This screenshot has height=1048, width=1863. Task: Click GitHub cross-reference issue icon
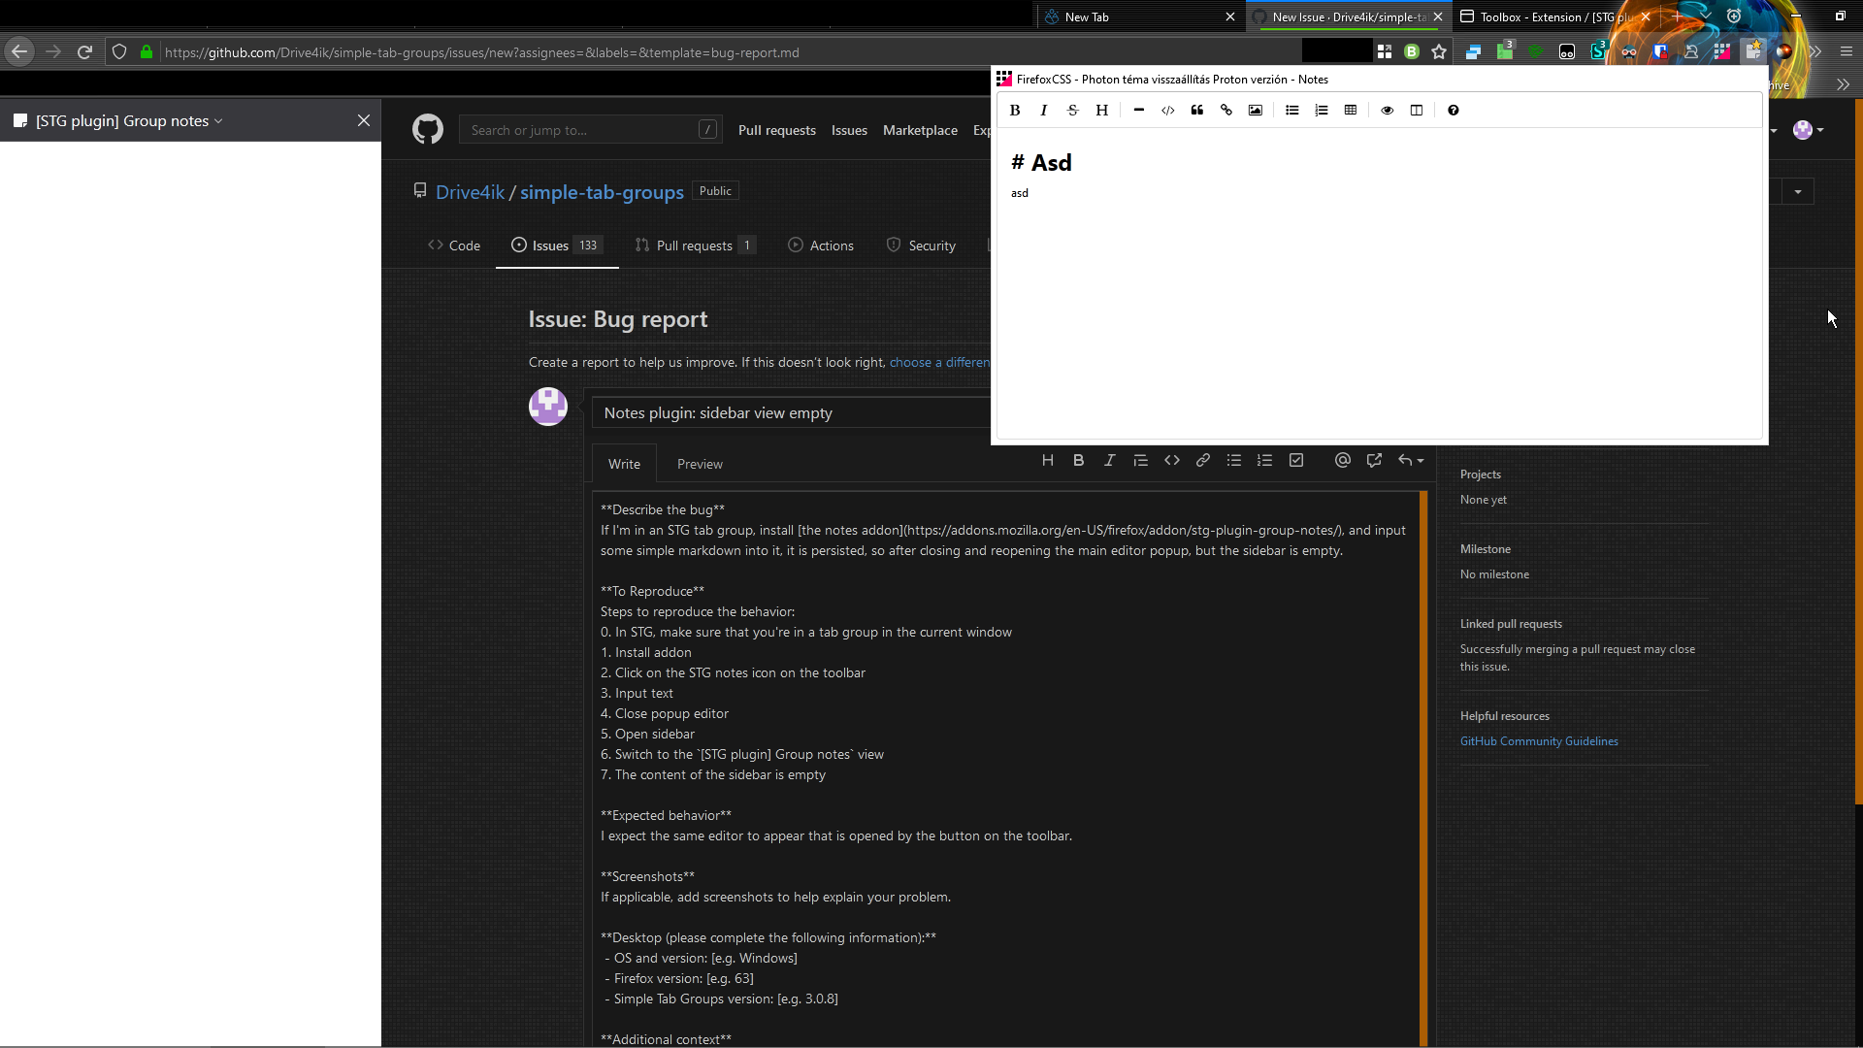pyautogui.click(x=1374, y=461)
